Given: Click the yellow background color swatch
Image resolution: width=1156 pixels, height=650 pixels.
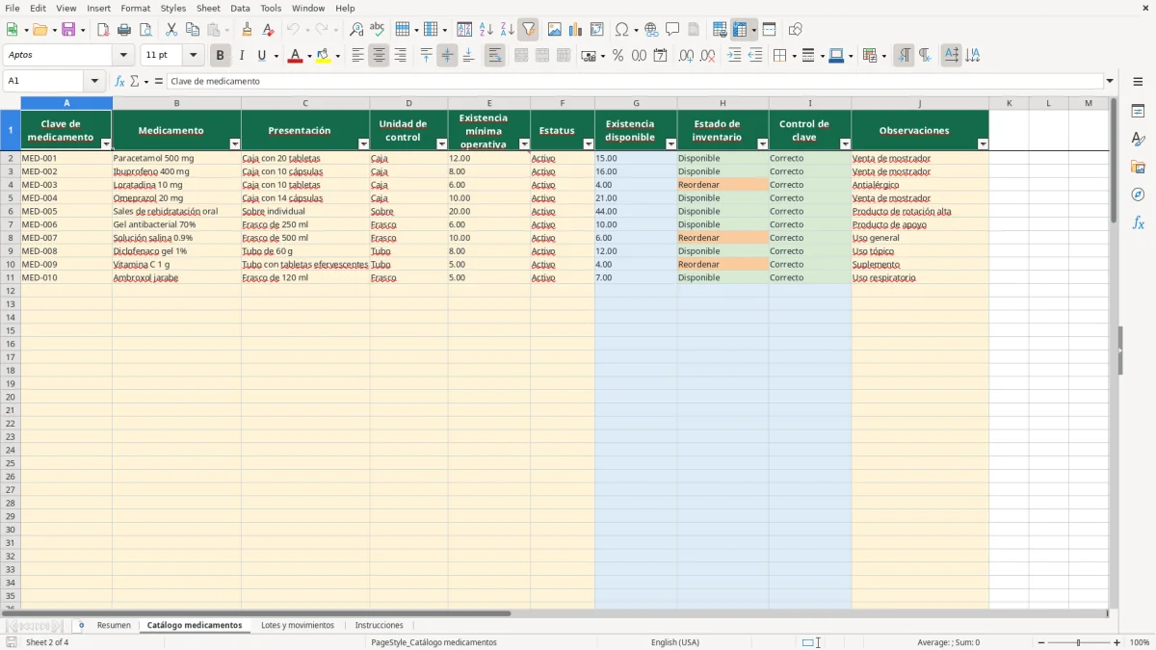Looking at the screenshot, I should pyautogui.click(x=324, y=56).
